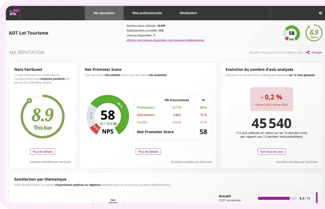This screenshot has width=325, height=209.
Task: Click the Evolution du nombre d'avis analysés heading
Action: point(259,69)
